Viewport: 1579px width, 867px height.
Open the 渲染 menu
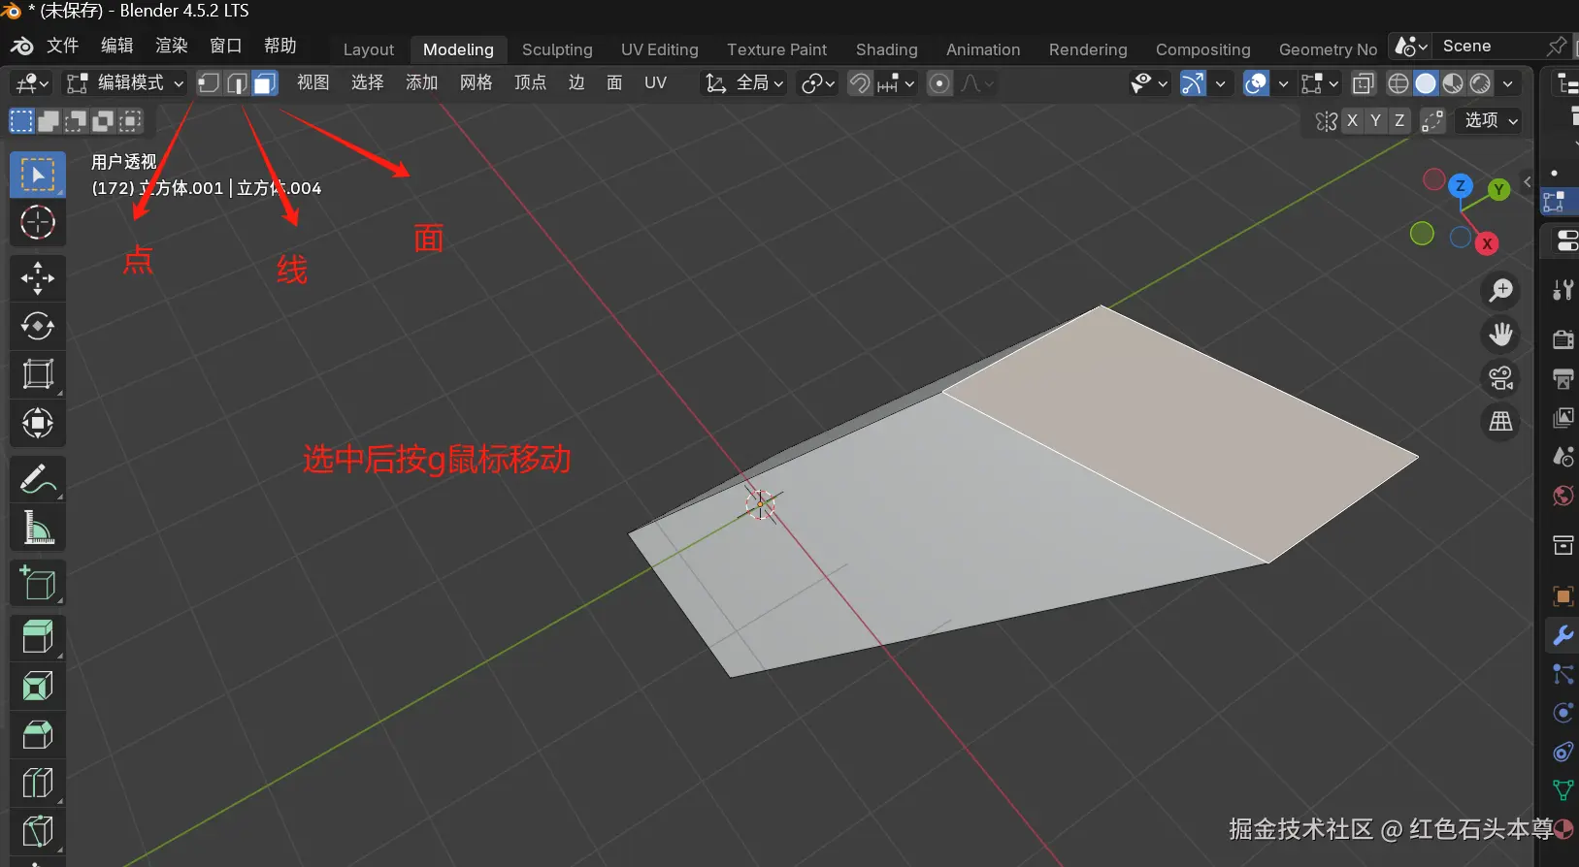tap(172, 46)
